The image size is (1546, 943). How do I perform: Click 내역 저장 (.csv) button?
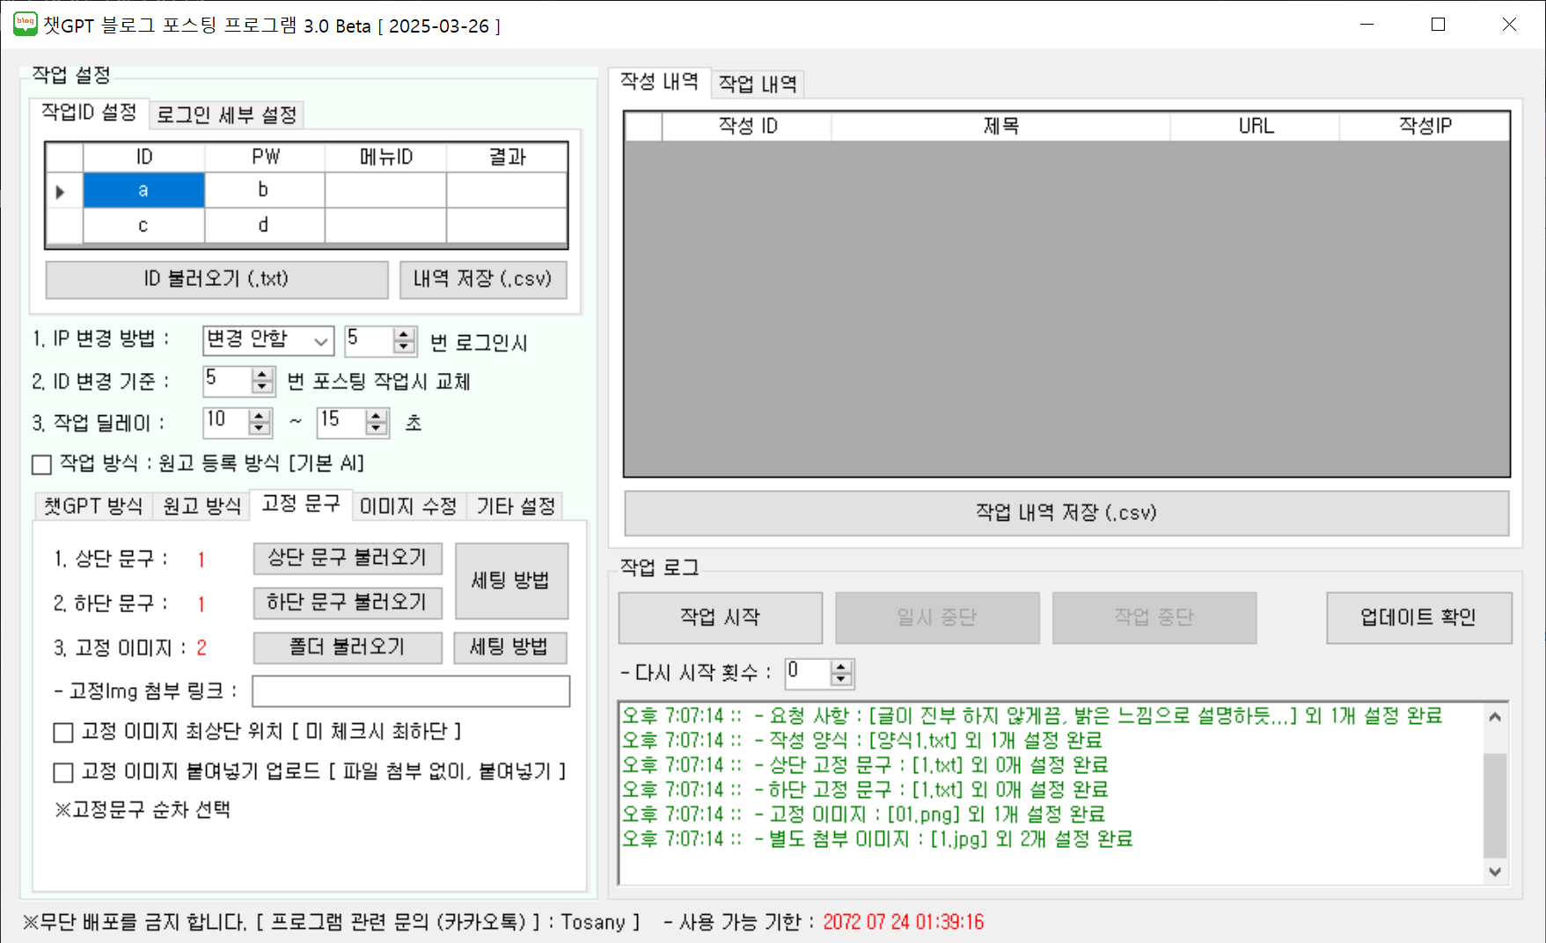click(483, 280)
